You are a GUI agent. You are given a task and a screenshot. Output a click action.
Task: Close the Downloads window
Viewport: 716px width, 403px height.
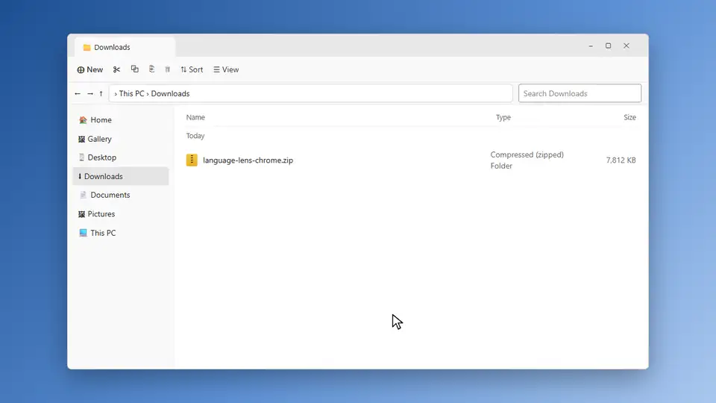(x=626, y=46)
